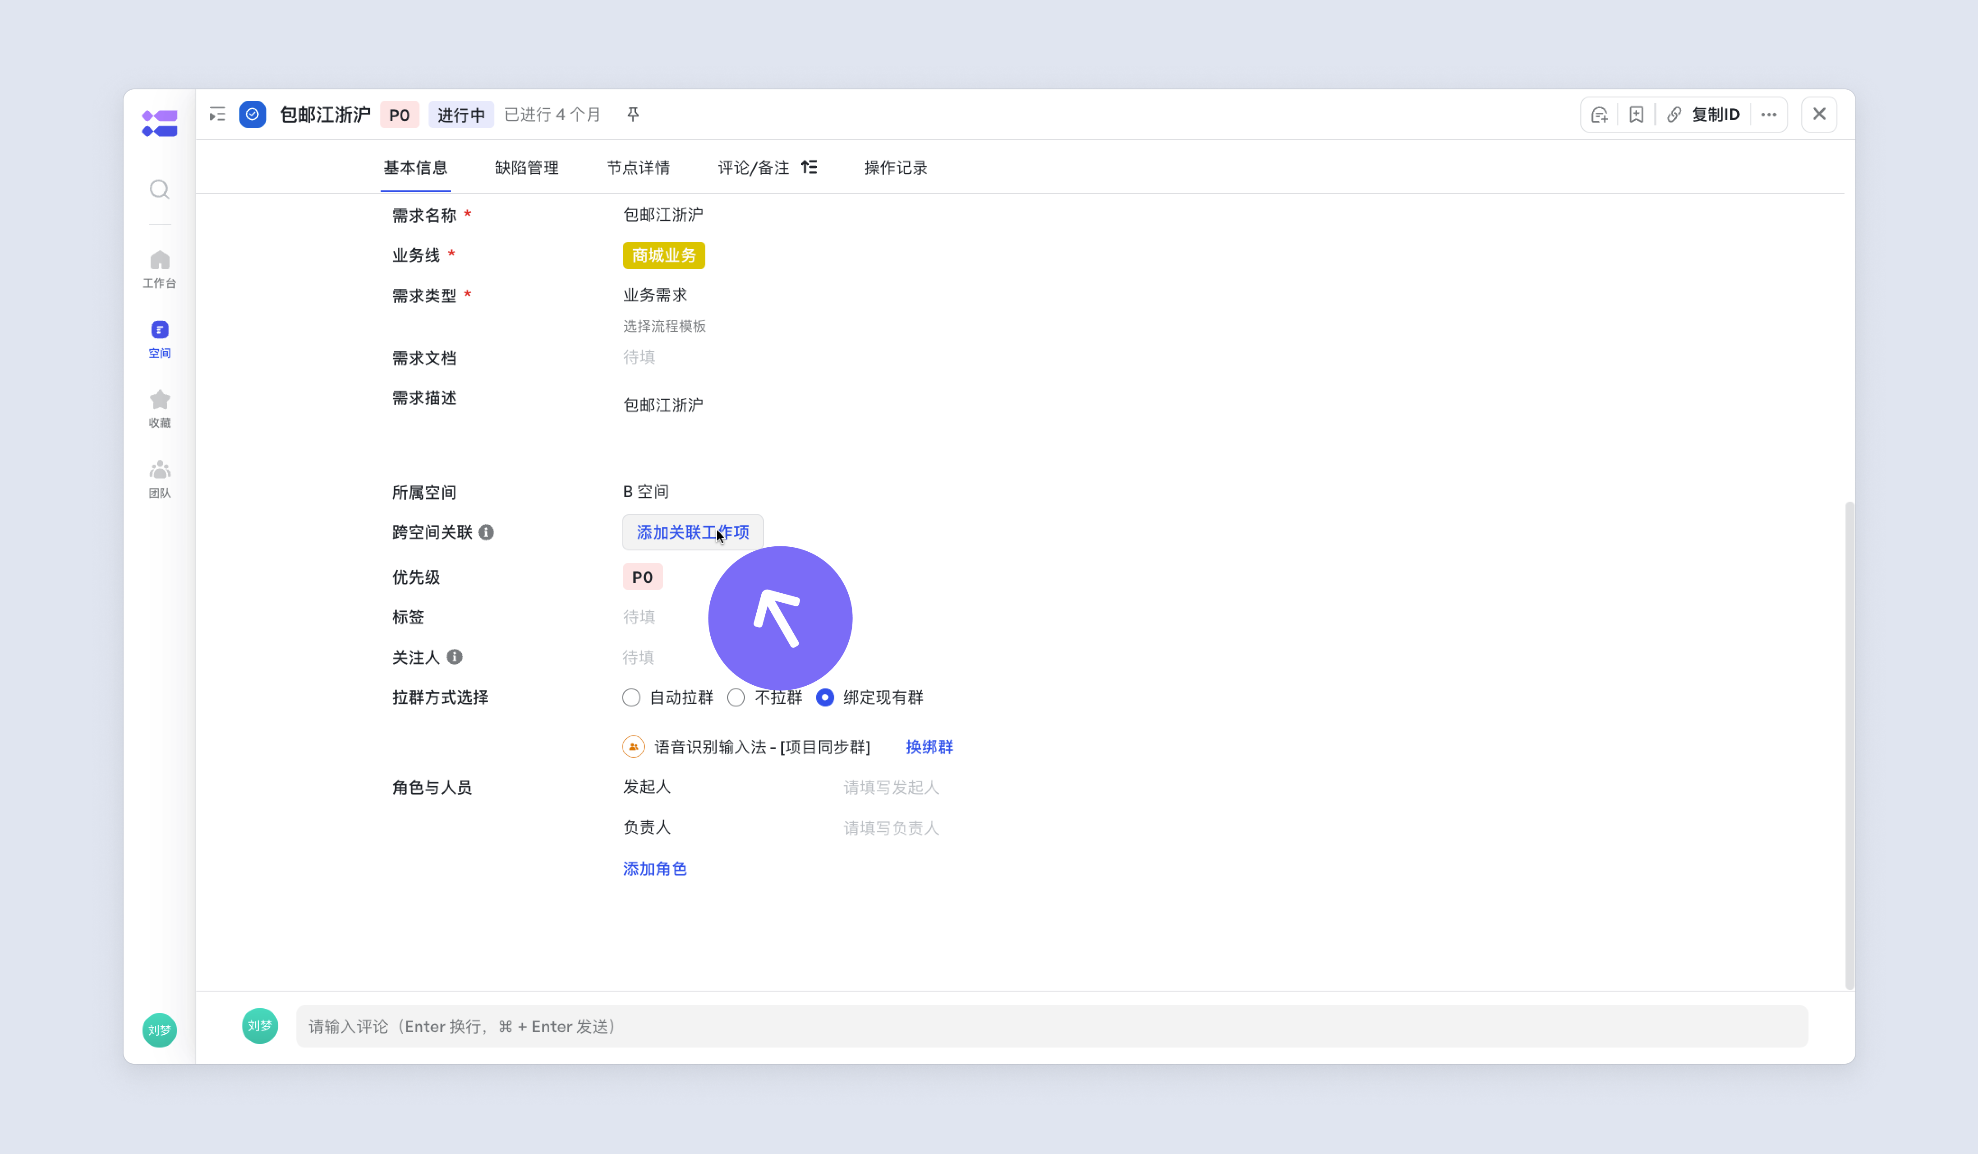Click the 包邮江浙沪 title in the header
The height and width of the screenshot is (1154, 1978).
pos(325,115)
